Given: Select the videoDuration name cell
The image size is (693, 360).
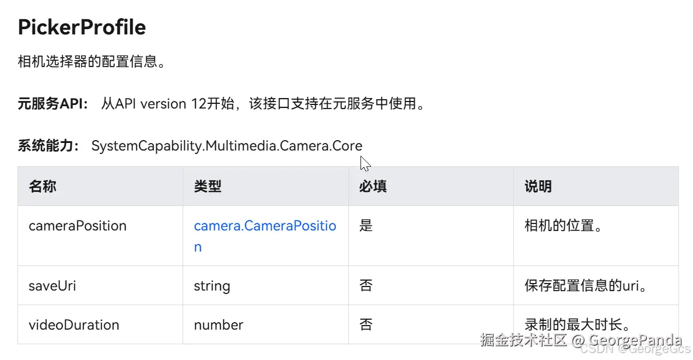Looking at the screenshot, I should (74, 325).
